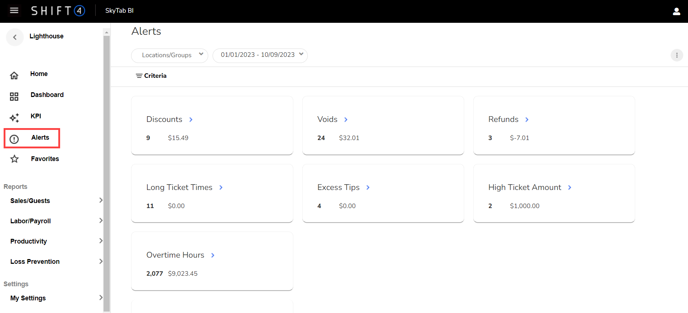The height and width of the screenshot is (313, 688).
Task: Click the Shift4 logo
Action: click(x=58, y=11)
